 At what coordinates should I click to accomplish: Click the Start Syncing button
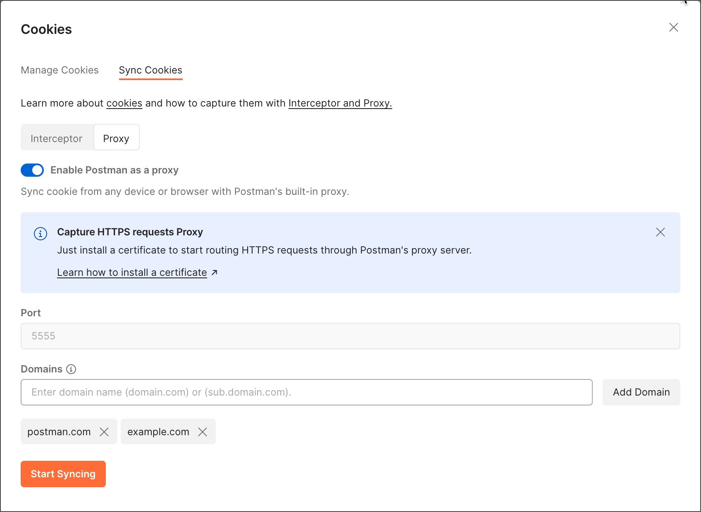tap(63, 474)
